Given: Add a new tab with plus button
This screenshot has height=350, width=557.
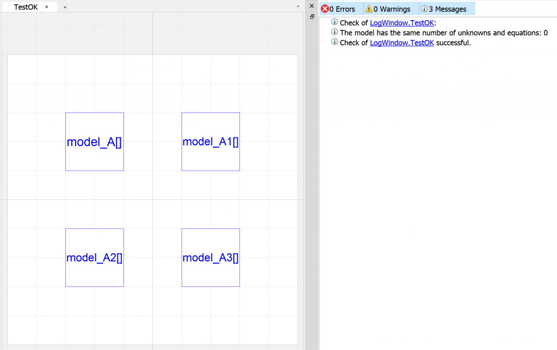Looking at the screenshot, I should (x=65, y=7).
